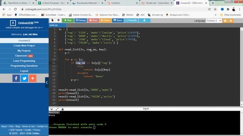Click the browser back arrow
243x136 pixels.
(4, 9)
